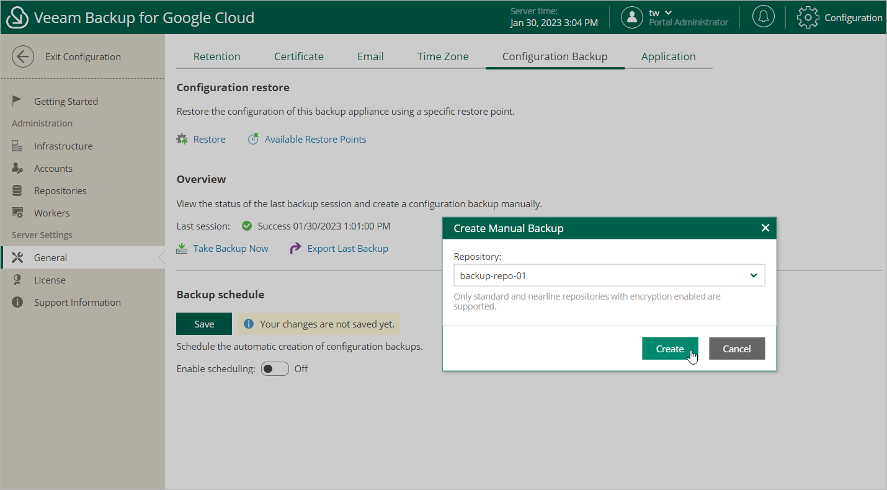Click the Infrastructure sidebar icon

click(17, 146)
